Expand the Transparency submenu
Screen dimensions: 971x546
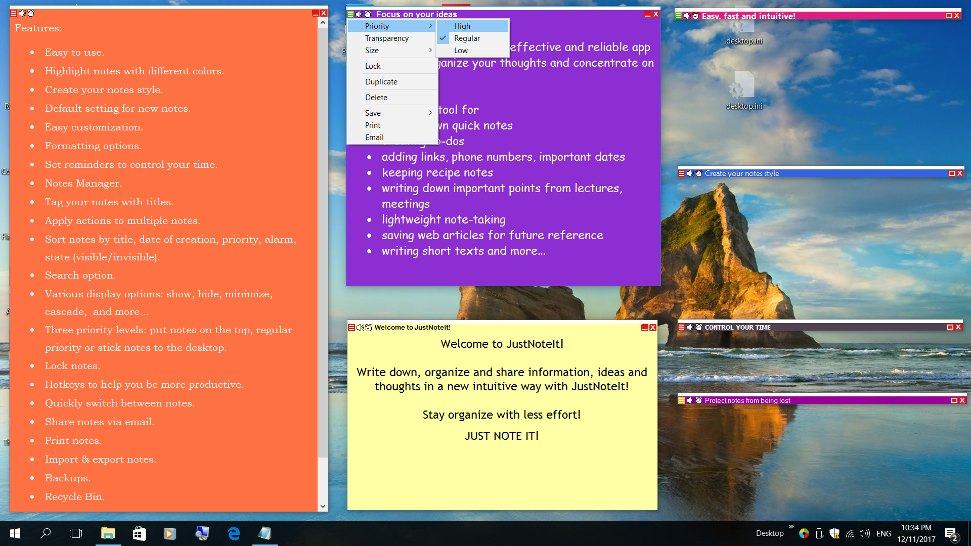coord(386,38)
